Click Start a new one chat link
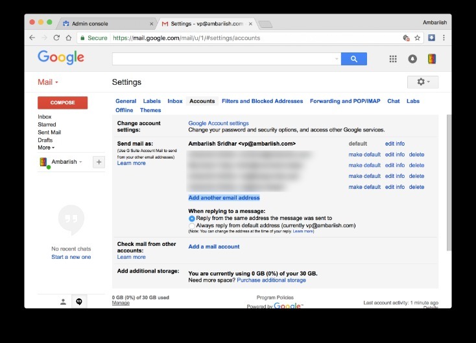 point(71,257)
